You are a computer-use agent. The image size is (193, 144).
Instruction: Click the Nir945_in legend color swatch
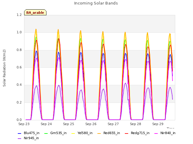pos(19,139)
